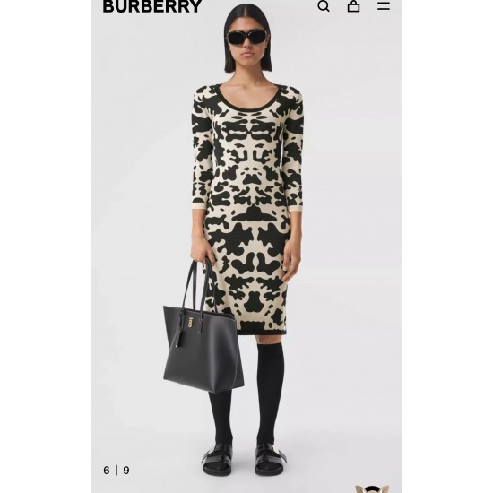Click the divider bar in the image counter

coord(117,471)
